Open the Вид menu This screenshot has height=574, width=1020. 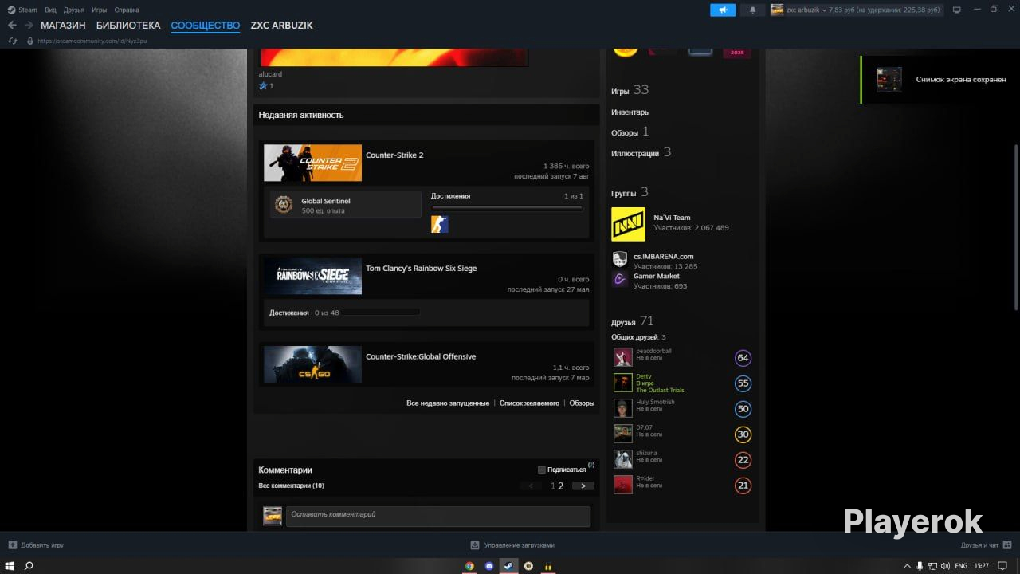(x=50, y=10)
